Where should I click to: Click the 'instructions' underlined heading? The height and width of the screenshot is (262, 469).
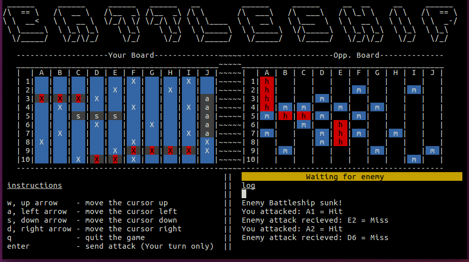(x=35, y=185)
